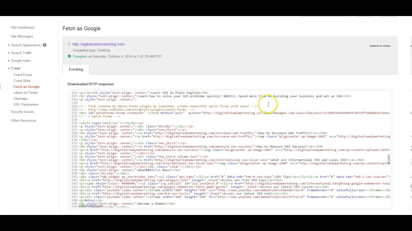Expand the Search Appearance section arrow

coord(9,45)
